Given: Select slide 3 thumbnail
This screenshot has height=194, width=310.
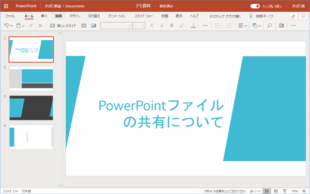Looking at the screenshot, I should tap(31, 108).
